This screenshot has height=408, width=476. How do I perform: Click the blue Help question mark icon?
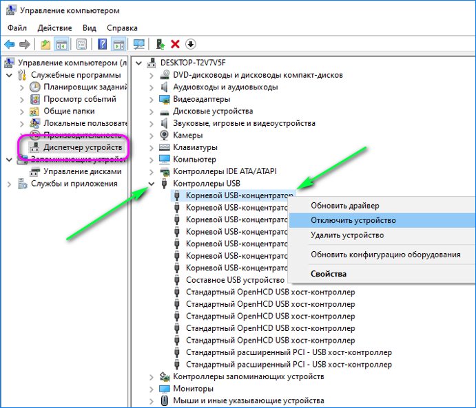(x=103, y=44)
